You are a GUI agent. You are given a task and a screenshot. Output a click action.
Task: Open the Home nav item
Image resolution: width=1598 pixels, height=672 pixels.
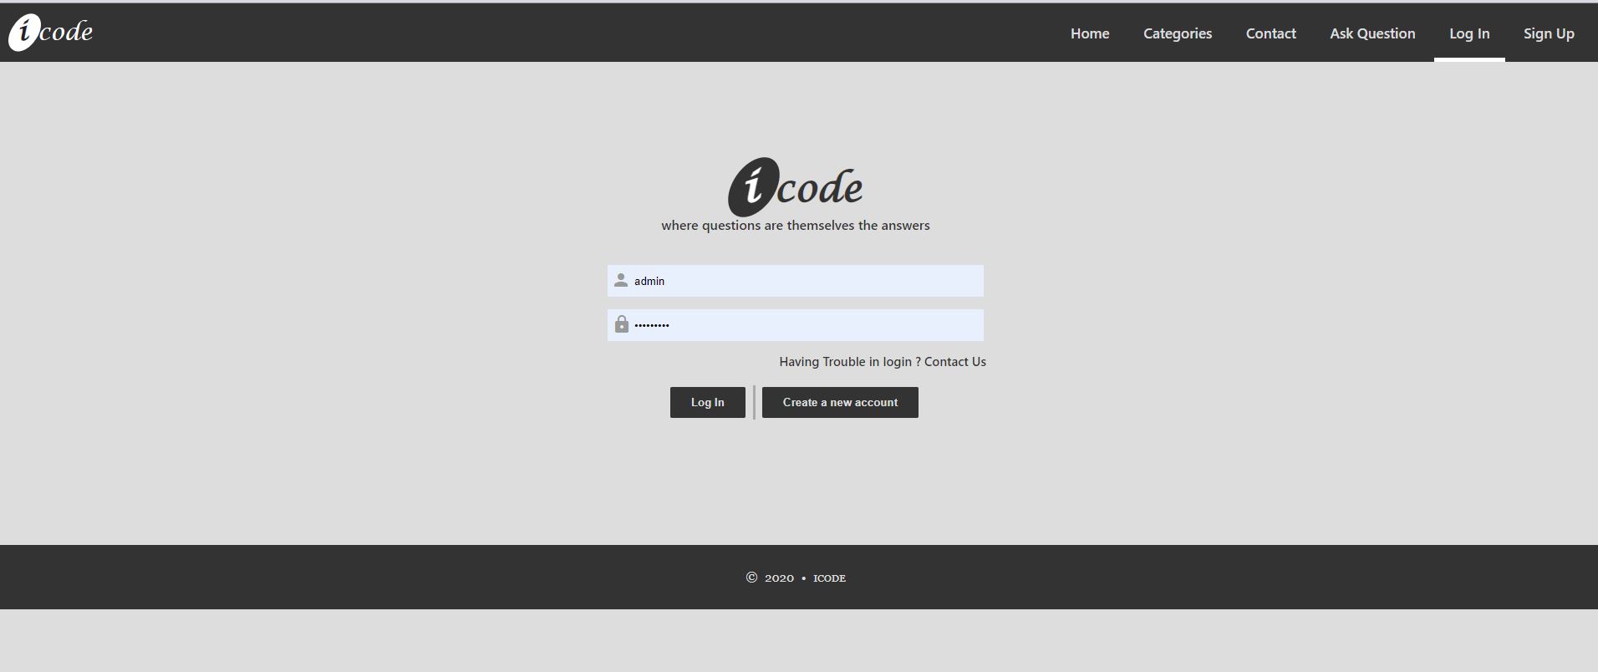[x=1090, y=33]
